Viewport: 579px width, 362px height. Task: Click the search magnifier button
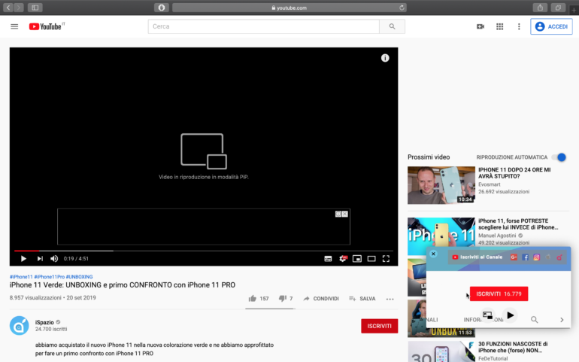(x=393, y=26)
